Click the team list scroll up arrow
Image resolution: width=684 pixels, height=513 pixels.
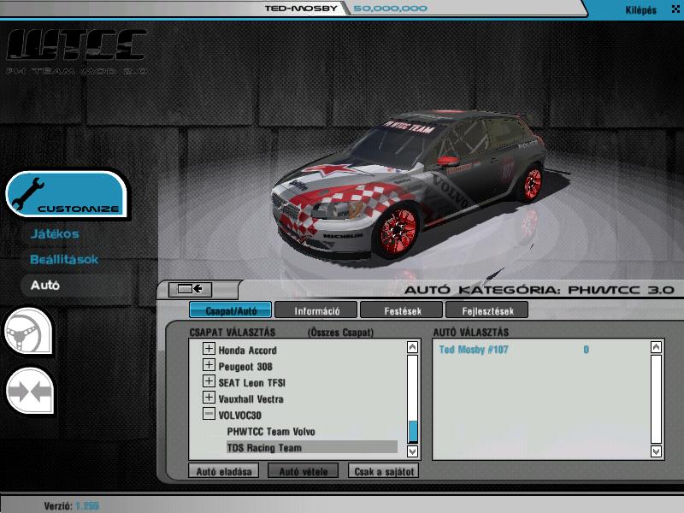tap(412, 347)
